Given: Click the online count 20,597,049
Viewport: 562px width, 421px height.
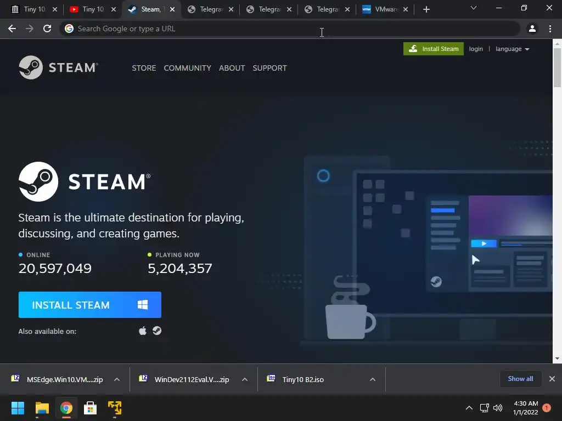Looking at the screenshot, I should coord(55,269).
